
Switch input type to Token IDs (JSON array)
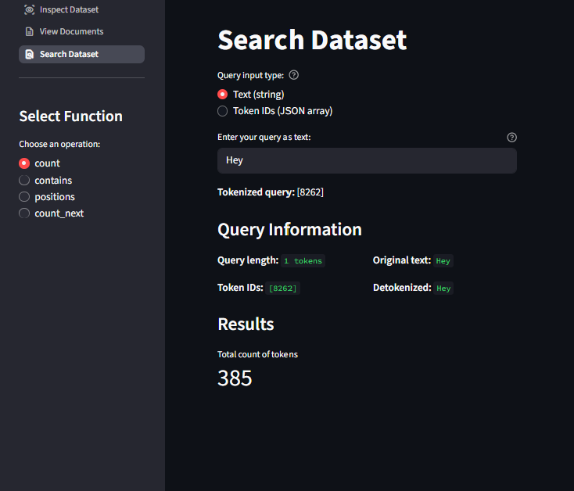223,111
